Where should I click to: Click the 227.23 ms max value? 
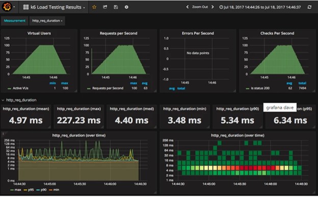(x=78, y=120)
